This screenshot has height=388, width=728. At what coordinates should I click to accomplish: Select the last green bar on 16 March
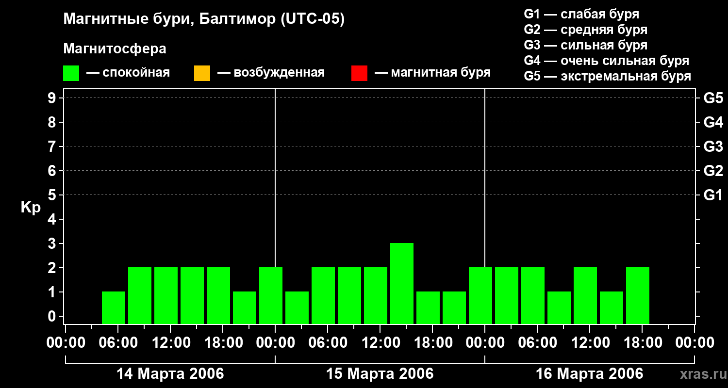point(638,295)
